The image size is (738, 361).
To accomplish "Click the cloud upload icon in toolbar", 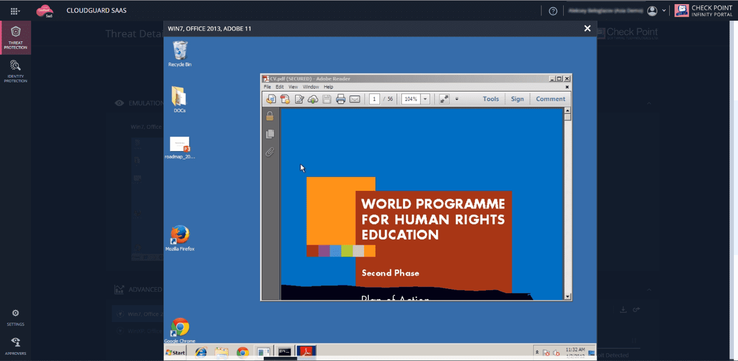I will tap(313, 99).
